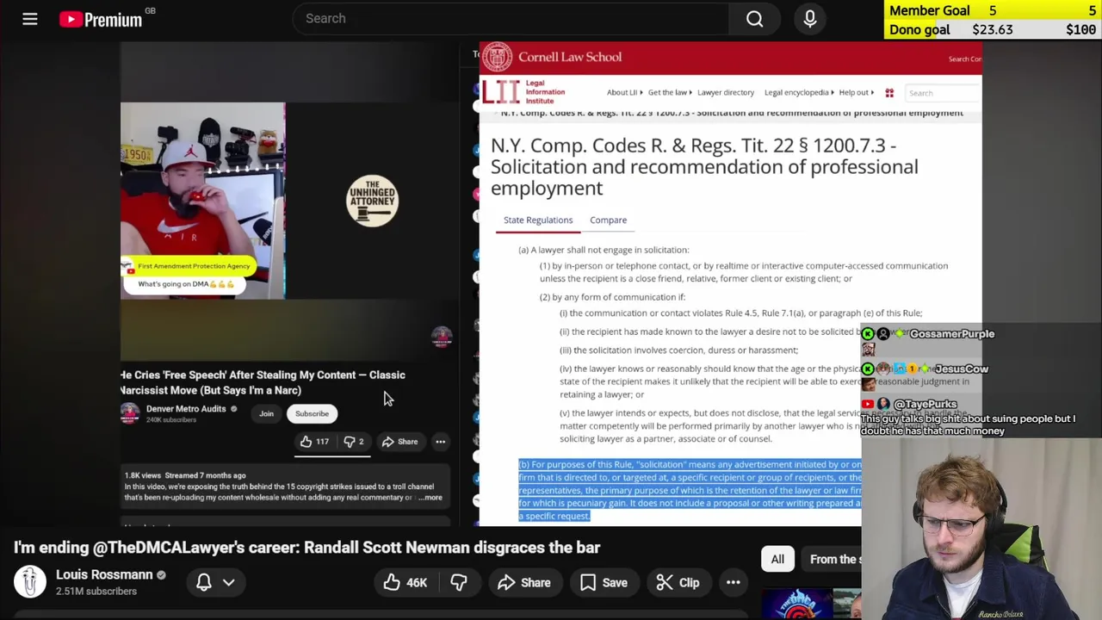Select the All filter chip
Image resolution: width=1102 pixels, height=620 pixels.
click(777, 559)
